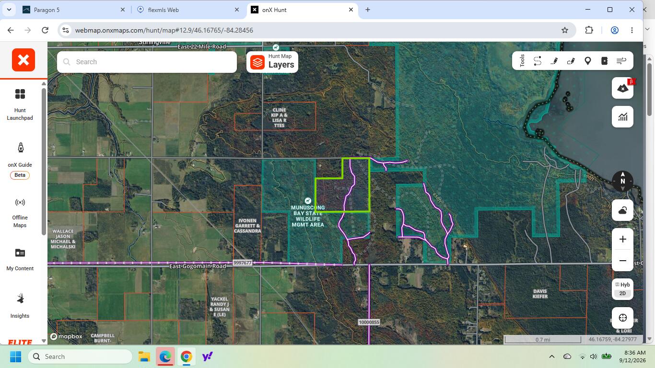
Task: Open the elevation chart stats button
Action: [x=622, y=116]
